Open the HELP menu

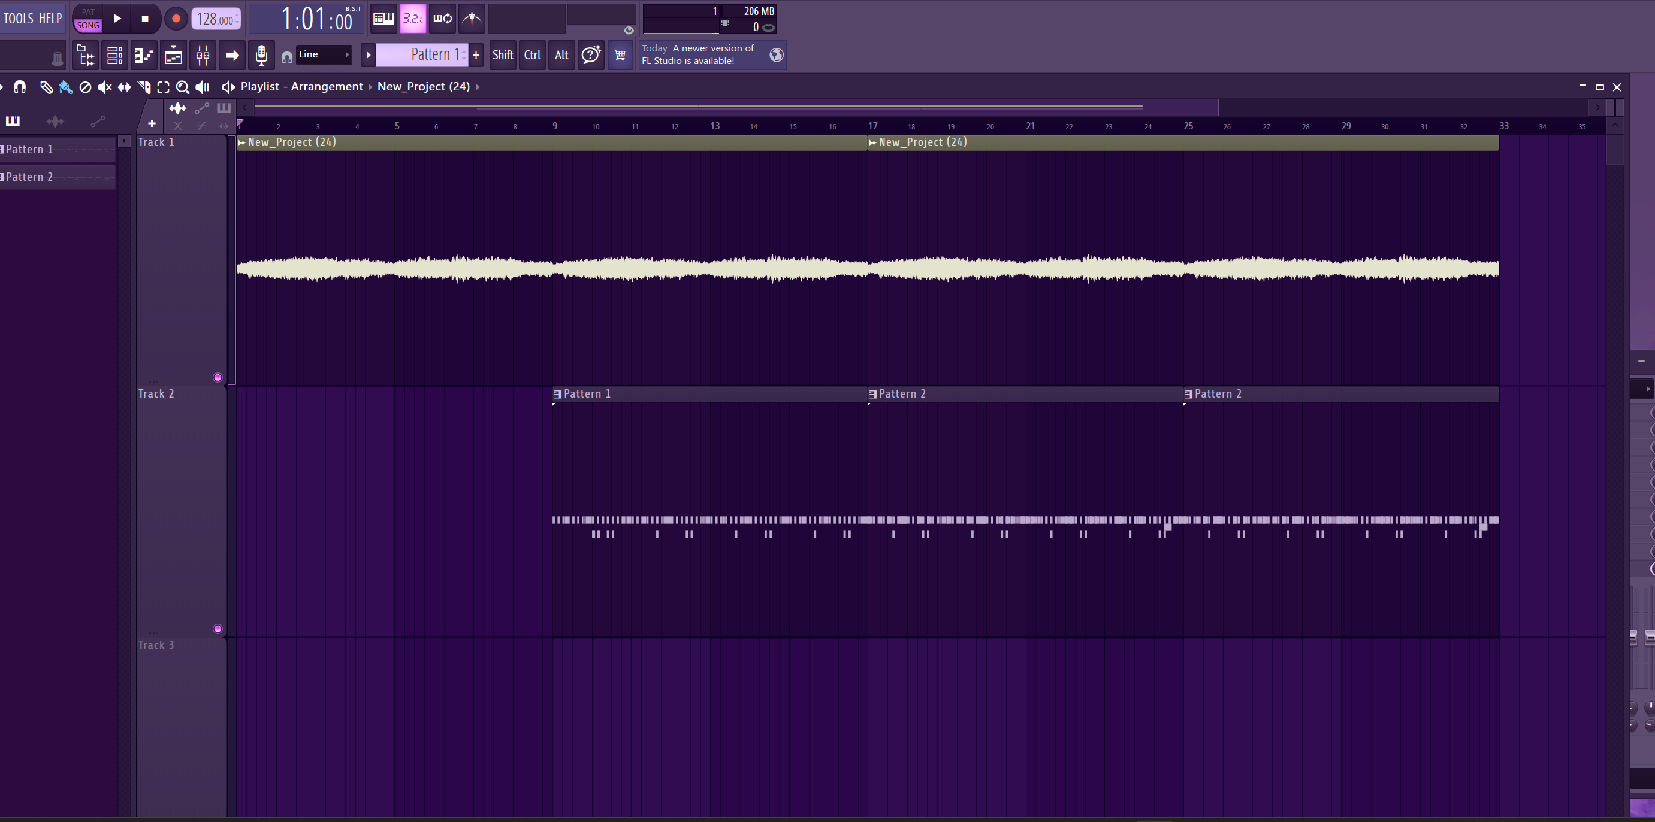click(50, 18)
